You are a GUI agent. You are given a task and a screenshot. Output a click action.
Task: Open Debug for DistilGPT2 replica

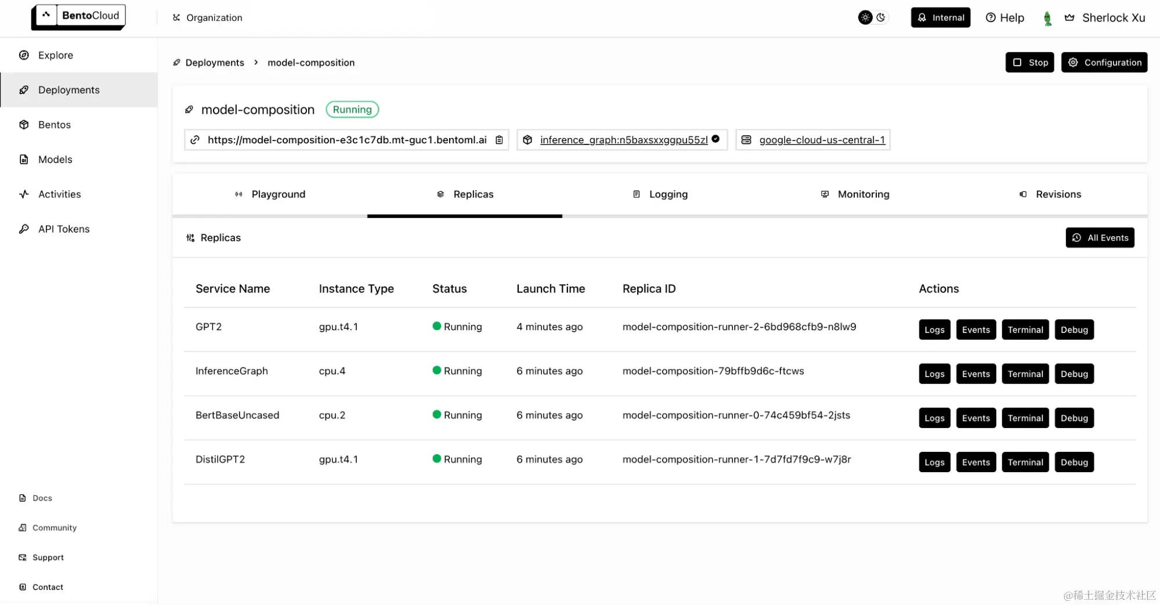pos(1074,462)
